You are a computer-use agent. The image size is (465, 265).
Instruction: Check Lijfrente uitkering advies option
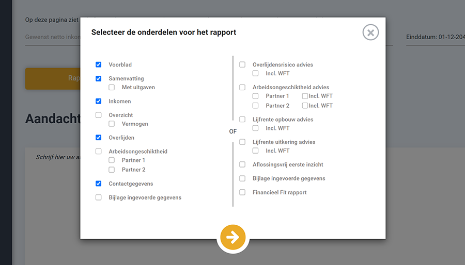click(242, 142)
